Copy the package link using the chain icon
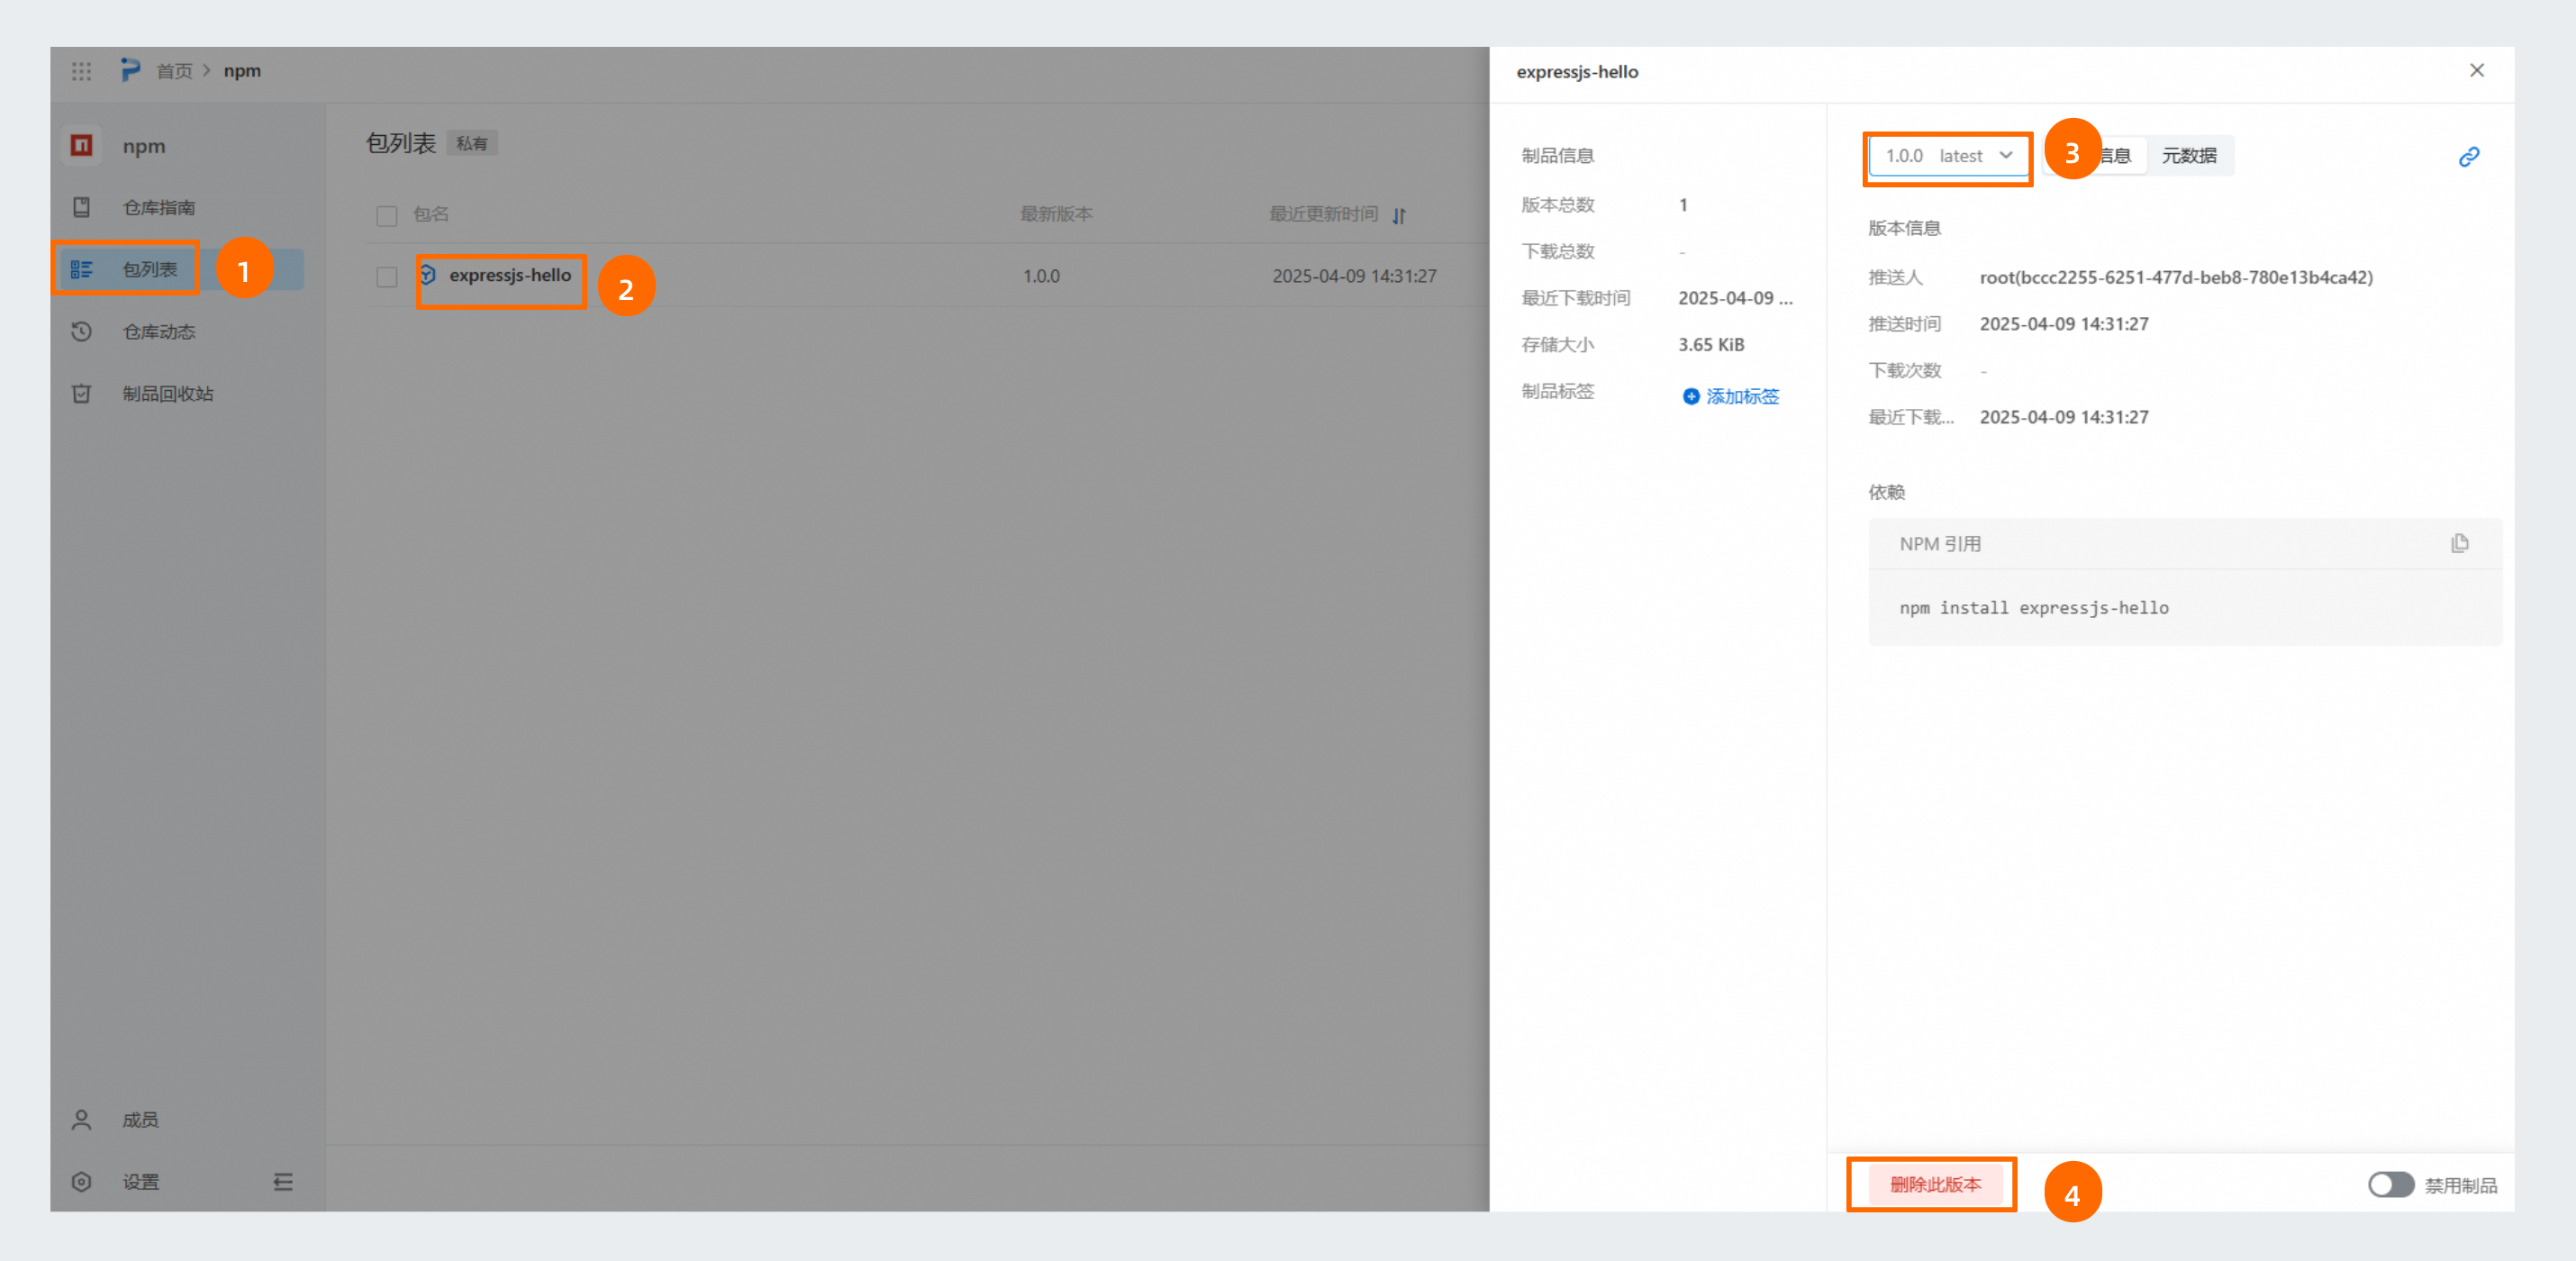The width and height of the screenshot is (2576, 1261). (2468, 157)
